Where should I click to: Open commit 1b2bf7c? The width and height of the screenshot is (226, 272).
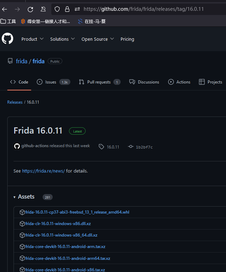[144, 147]
